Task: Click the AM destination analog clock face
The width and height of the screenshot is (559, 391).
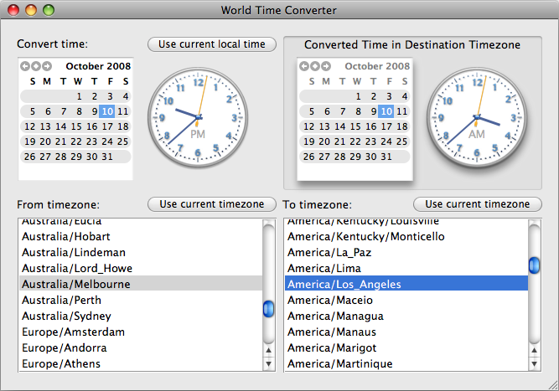Action: (x=476, y=117)
